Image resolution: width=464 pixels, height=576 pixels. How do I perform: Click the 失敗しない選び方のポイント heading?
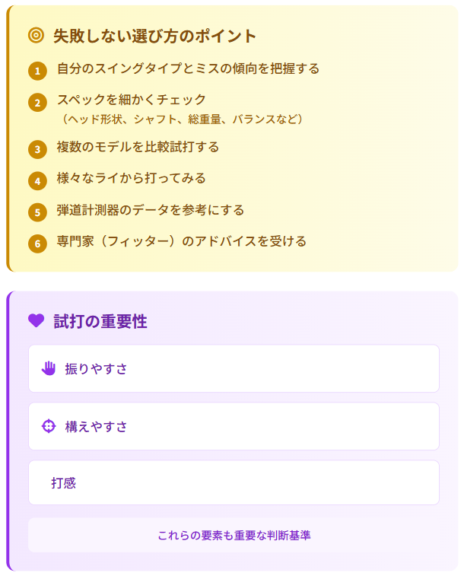(x=154, y=36)
